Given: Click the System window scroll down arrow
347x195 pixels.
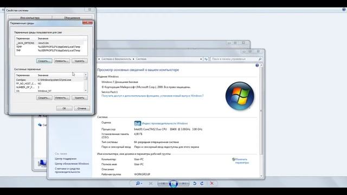Looking at the screenshot, I should (x=261, y=176).
